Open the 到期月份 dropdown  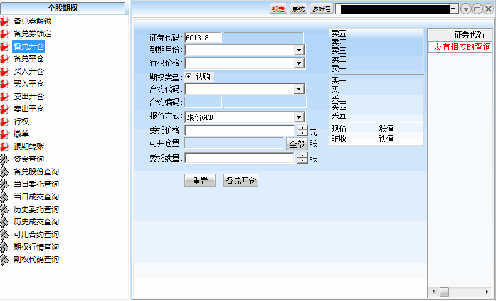298,50
